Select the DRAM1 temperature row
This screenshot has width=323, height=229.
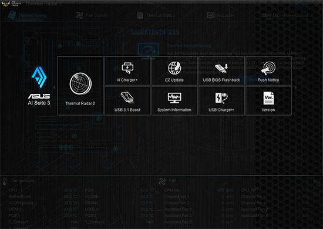click(119, 203)
